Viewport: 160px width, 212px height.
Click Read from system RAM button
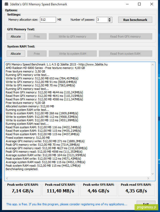(125, 54)
